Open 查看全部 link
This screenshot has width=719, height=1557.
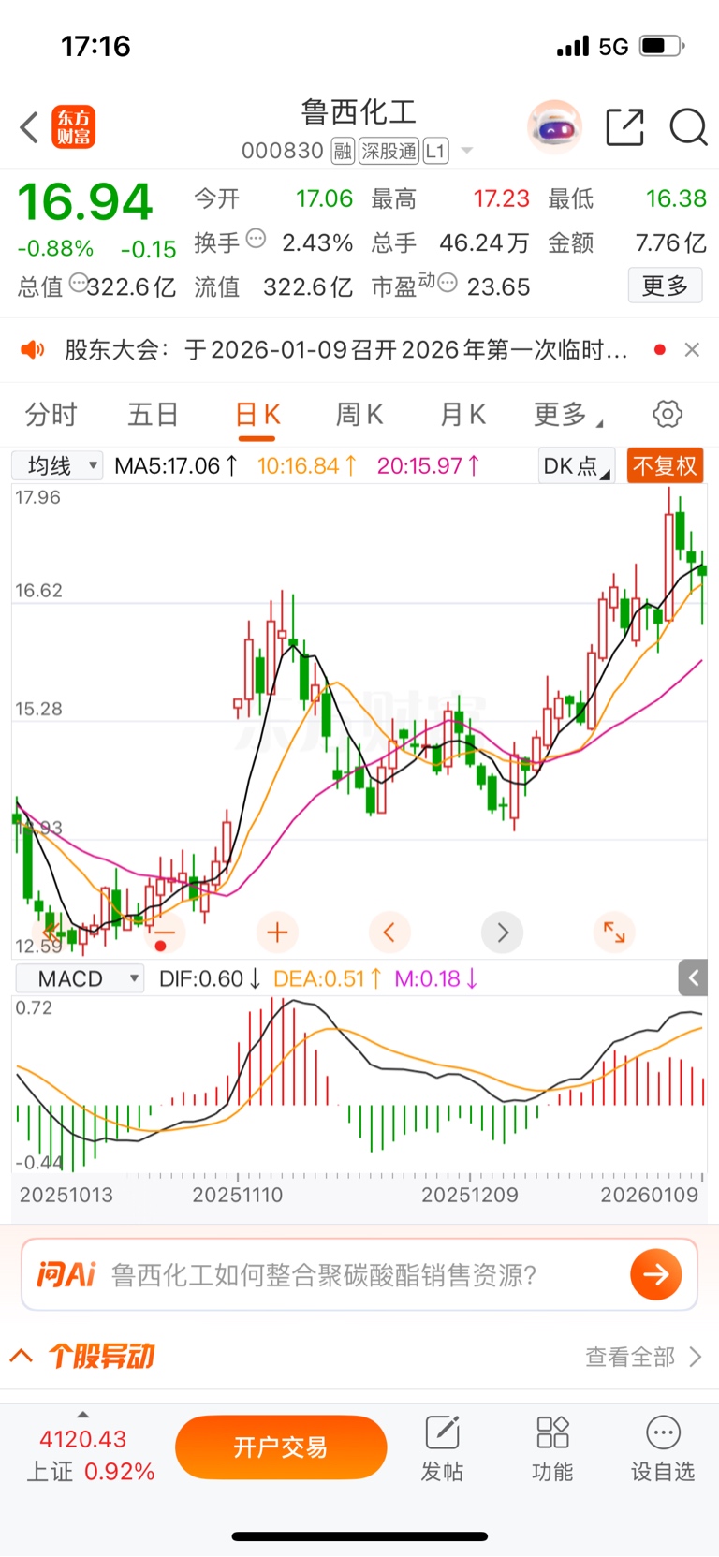tap(643, 1357)
